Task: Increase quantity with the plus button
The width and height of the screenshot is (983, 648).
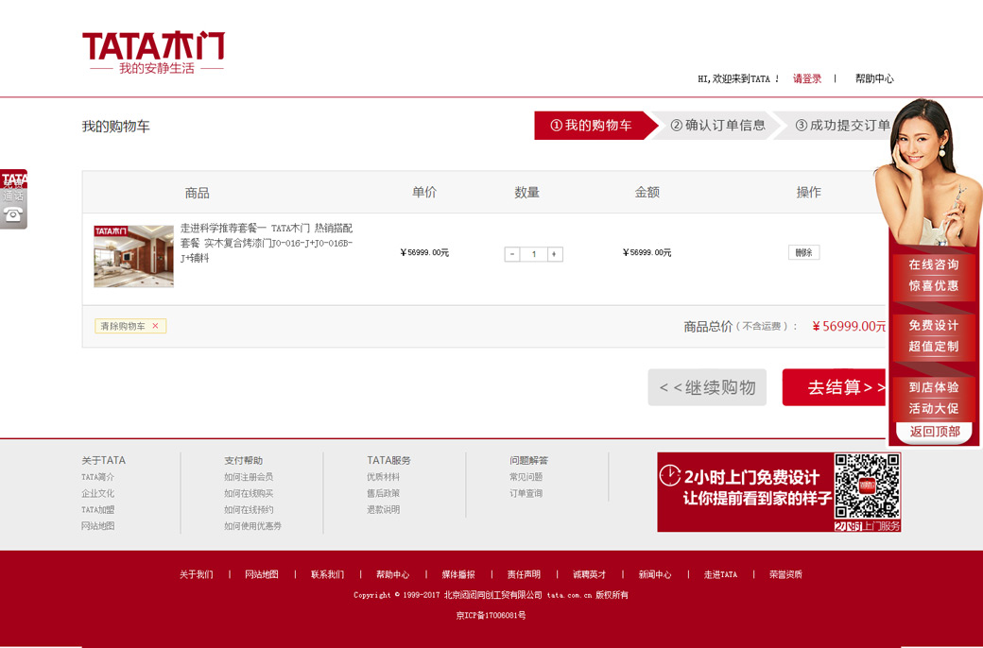Action: 555,254
